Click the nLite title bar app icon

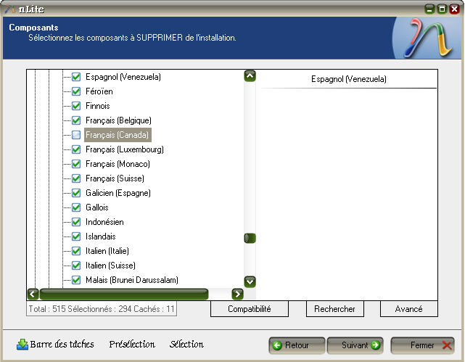[x=9, y=9]
